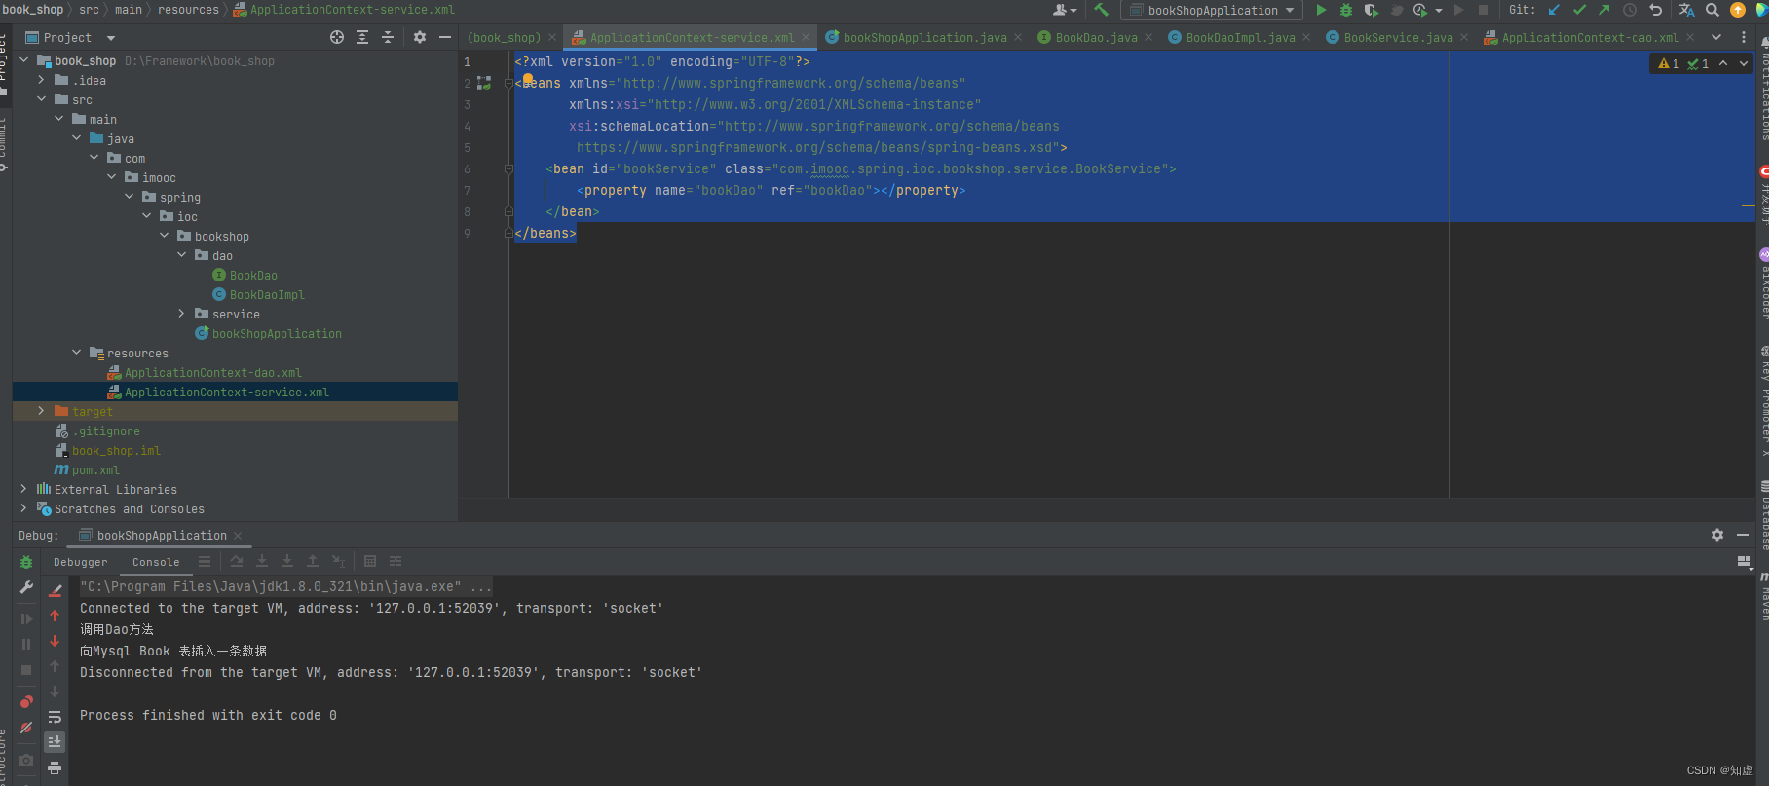Image resolution: width=1769 pixels, height=786 pixels.
Task: Click fold marker on bean line 6
Action: click(508, 168)
